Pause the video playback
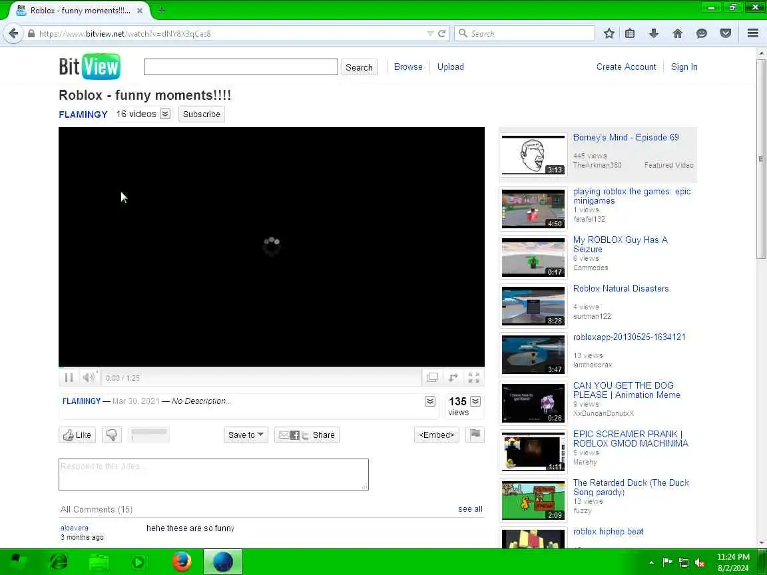The image size is (767, 575). 69,377
